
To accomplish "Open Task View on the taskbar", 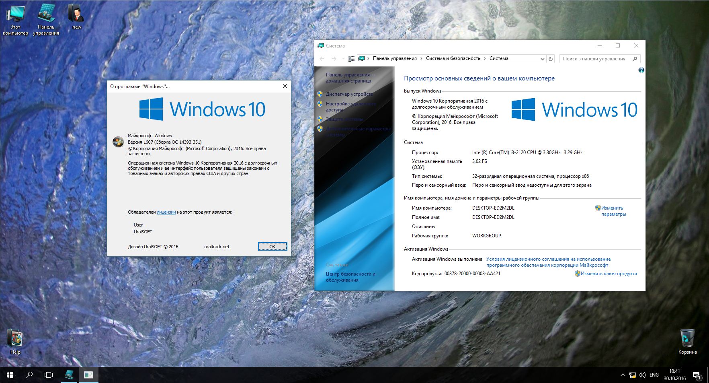I will coord(49,375).
